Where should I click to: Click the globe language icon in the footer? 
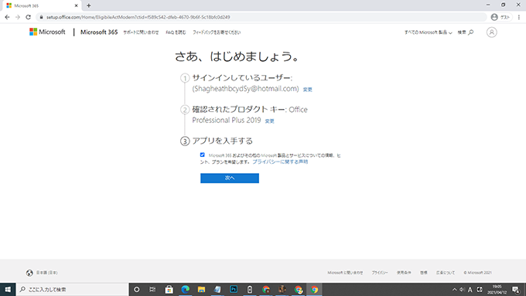[29, 273]
